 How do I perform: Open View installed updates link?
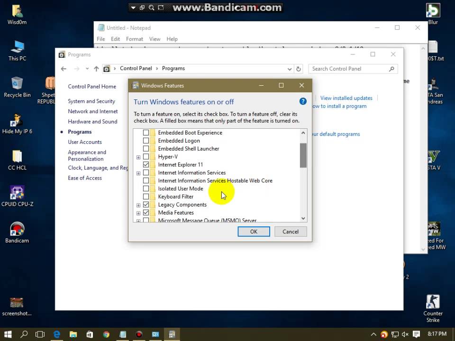coord(346,98)
